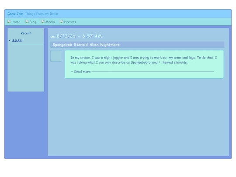Click the cloud icon beside the date
Screen dimensions: 236x177
coord(53,36)
